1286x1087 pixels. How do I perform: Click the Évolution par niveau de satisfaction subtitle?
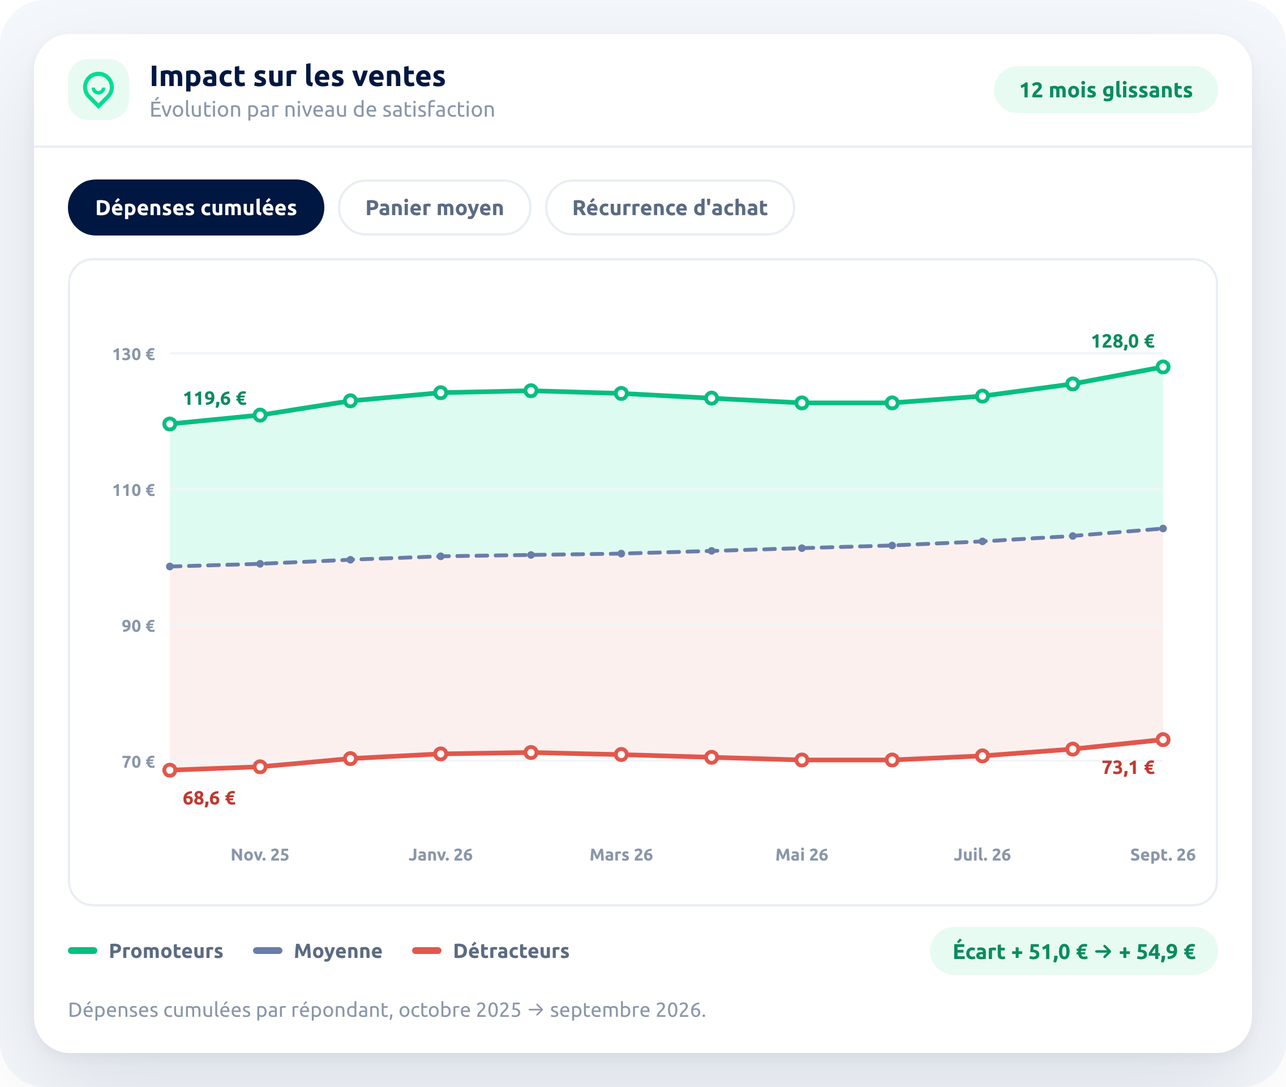pos(322,109)
